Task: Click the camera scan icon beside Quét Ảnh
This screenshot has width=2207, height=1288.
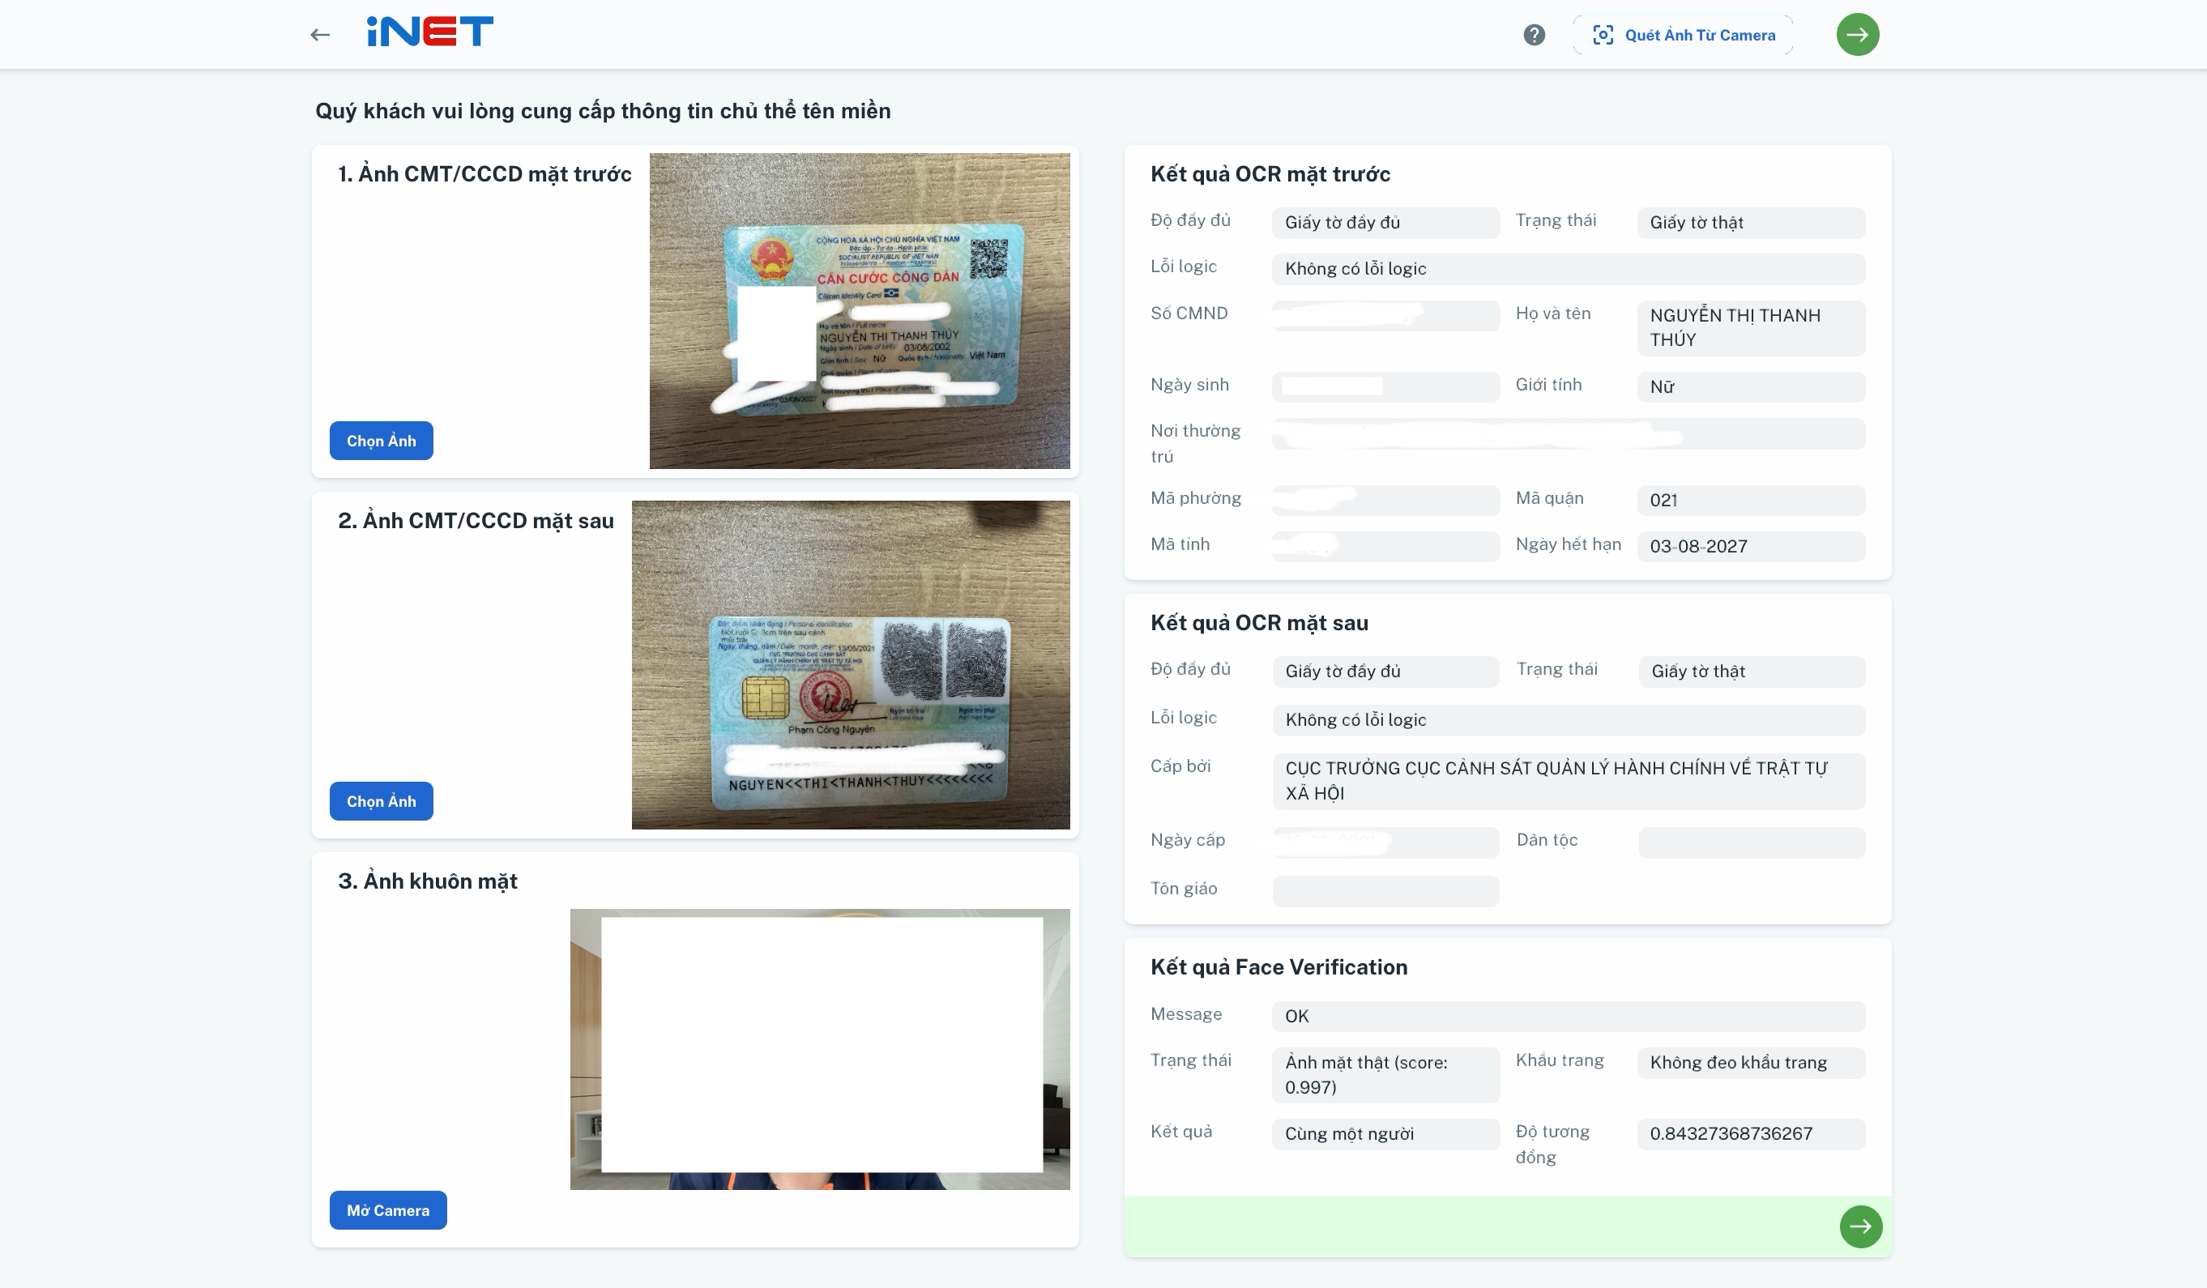Action: click(x=1603, y=35)
